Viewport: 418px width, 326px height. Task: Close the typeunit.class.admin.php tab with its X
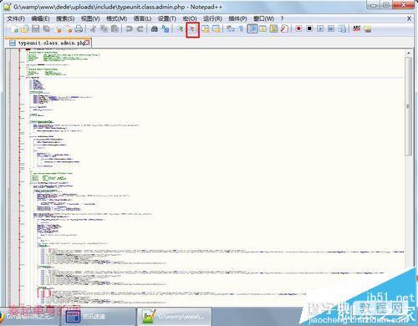coord(87,43)
